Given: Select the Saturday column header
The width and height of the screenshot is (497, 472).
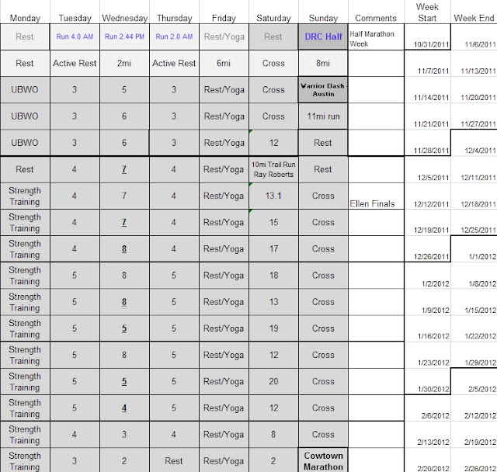Looking at the screenshot, I should pyautogui.click(x=273, y=18).
